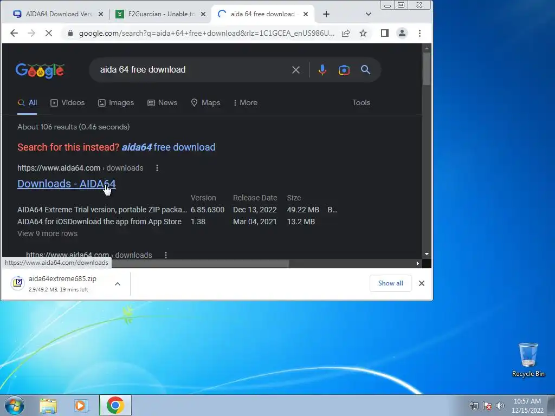Screen dimensions: 555x416
Task: Click AIDA64 Extreme Trial version row
Action: pyautogui.click(x=177, y=210)
